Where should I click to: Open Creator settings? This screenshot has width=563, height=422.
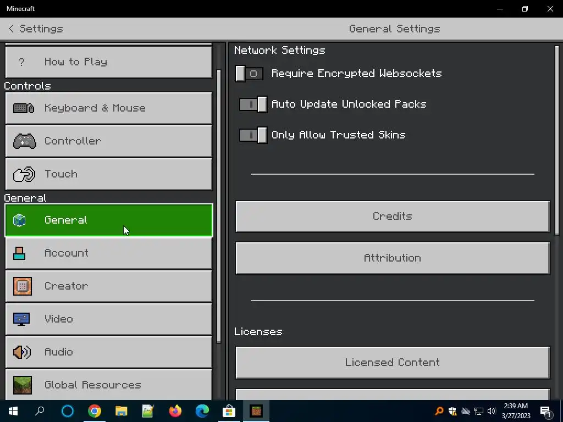[x=109, y=286]
